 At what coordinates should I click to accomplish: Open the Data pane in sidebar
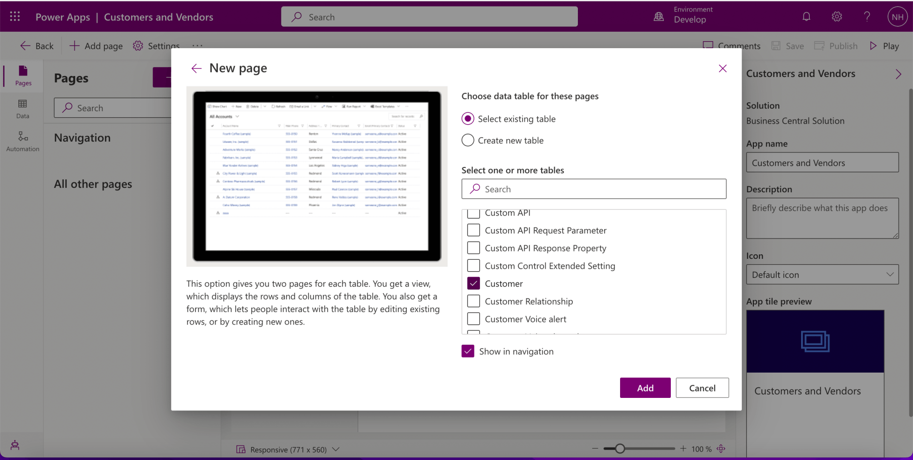coord(23,108)
